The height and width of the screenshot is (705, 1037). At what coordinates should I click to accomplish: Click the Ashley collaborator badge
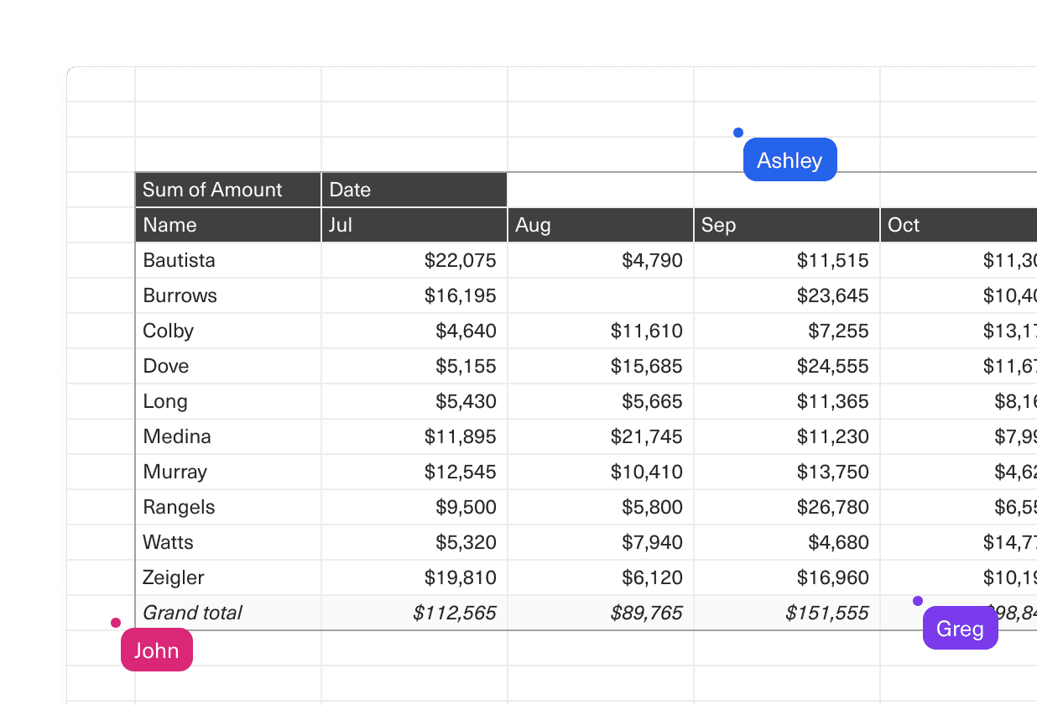point(789,159)
